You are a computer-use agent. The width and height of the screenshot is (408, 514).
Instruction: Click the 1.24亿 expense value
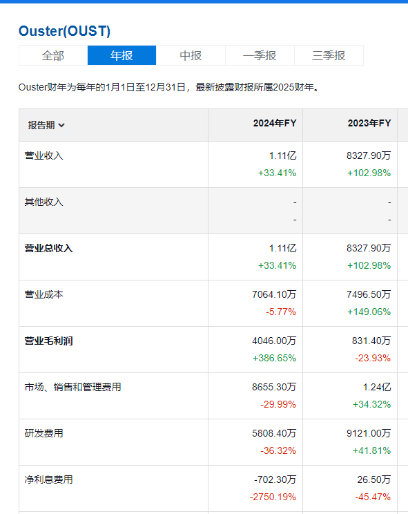click(x=377, y=387)
